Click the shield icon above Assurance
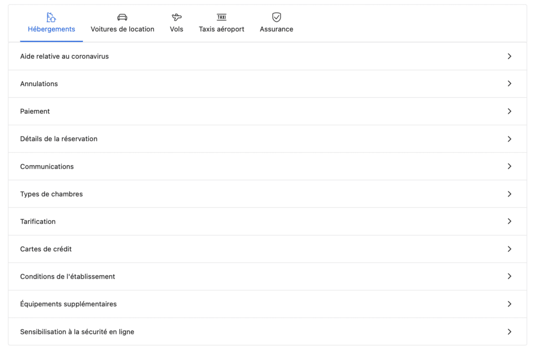 click(276, 17)
